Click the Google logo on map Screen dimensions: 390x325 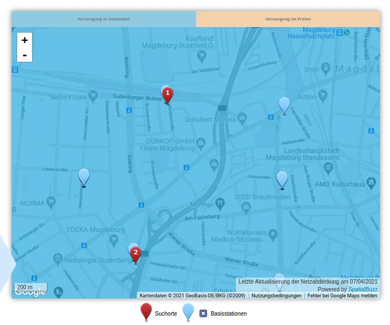click(x=30, y=292)
